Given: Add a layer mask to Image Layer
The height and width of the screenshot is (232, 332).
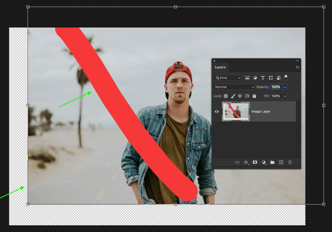Looking at the screenshot, I should pos(255,162).
